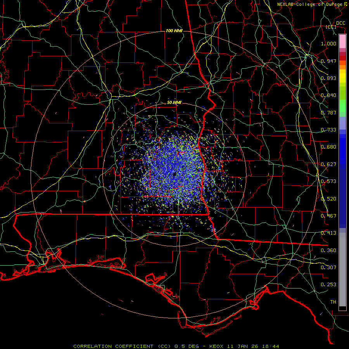Click the [CC] units label
The height and width of the screenshot is (349, 349).
pos(331,27)
